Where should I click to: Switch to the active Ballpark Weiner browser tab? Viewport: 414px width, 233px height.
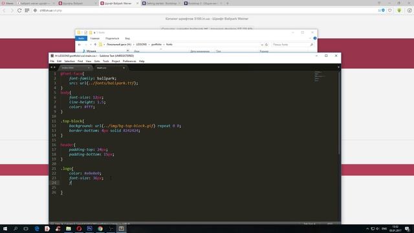[x=119, y=3]
